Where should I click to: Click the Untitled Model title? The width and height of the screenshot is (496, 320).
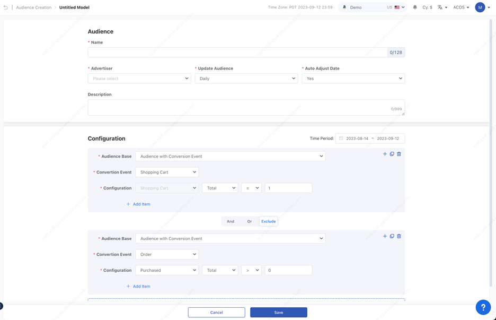(x=74, y=7)
